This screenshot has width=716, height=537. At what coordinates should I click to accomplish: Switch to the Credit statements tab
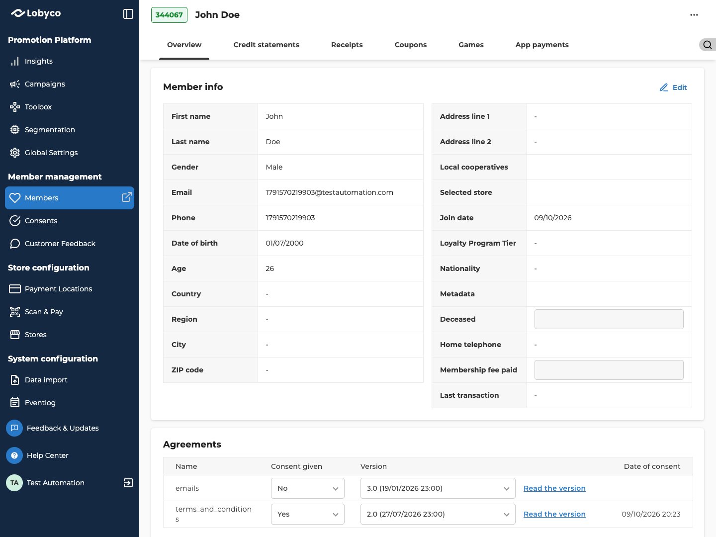coord(267,45)
